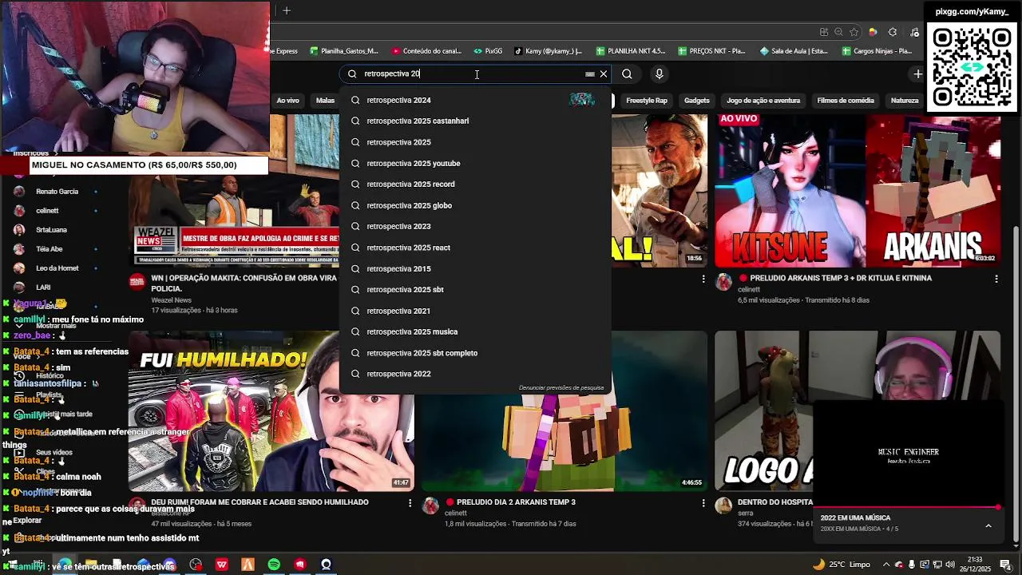This screenshot has width=1022, height=575.
Task: Open SrtaLuana subscription in sidebar
Action: [x=51, y=230]
